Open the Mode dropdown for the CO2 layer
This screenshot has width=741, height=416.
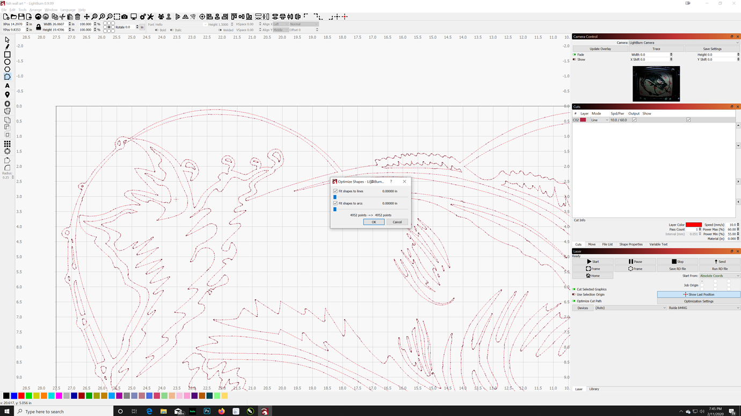pyautogui.click(x=601, y=119)
